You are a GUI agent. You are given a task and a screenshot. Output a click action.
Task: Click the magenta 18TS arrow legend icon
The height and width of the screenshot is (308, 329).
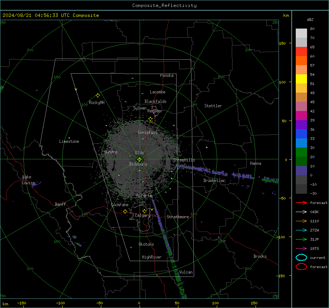[x=301, y=248]
